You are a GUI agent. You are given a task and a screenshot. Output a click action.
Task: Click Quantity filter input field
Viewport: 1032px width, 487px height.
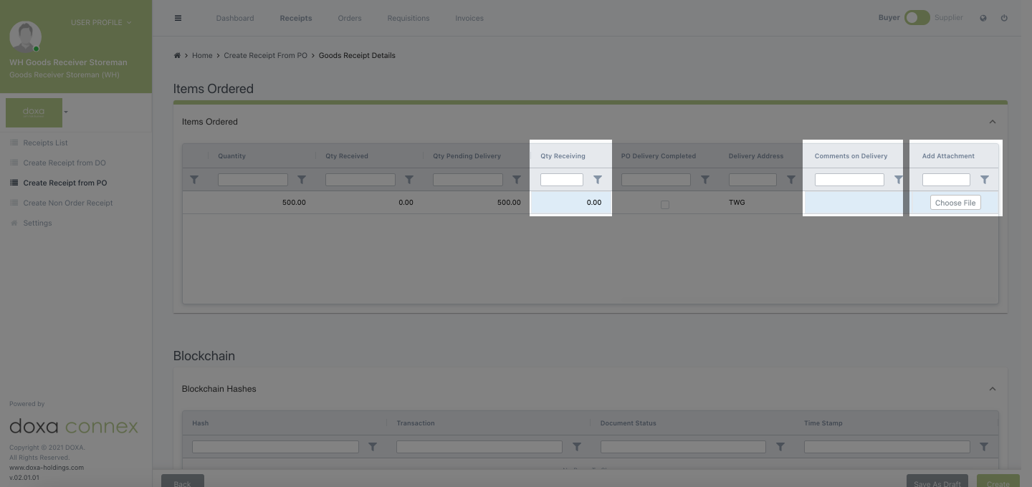click(x=253, y=180)
